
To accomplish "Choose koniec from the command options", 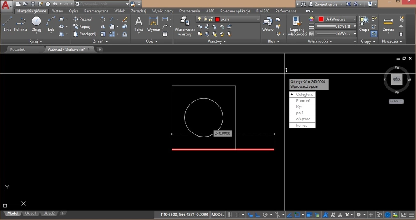I will tap(302, 125).
